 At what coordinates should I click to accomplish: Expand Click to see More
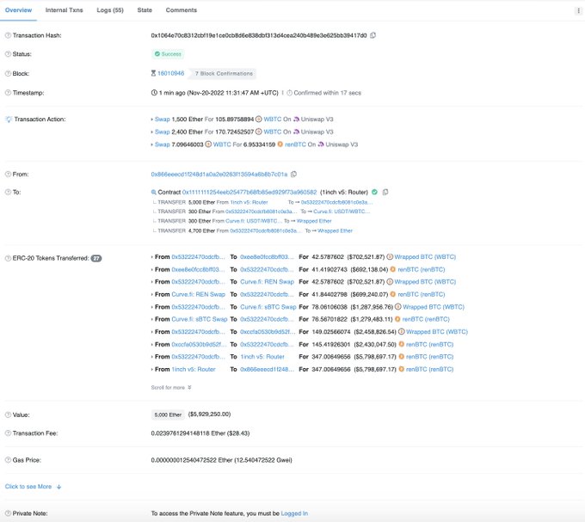coord(33,487)
